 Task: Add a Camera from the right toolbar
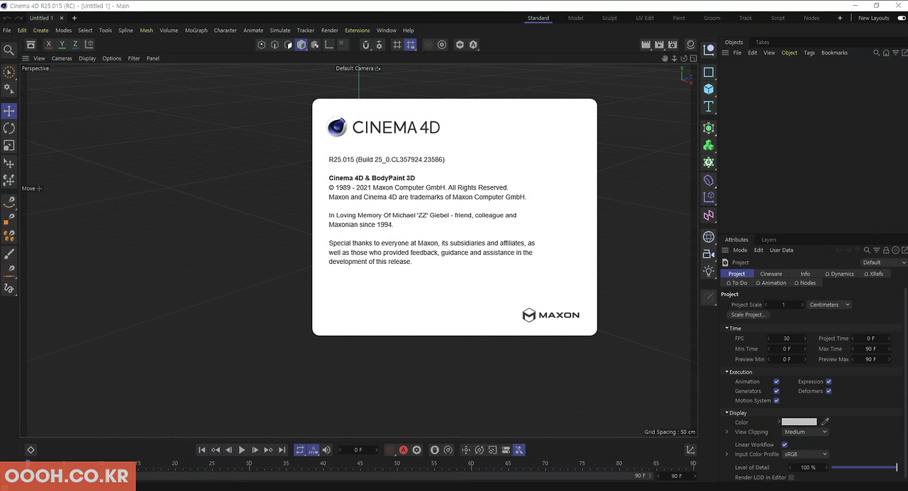[x=708, y=253]
